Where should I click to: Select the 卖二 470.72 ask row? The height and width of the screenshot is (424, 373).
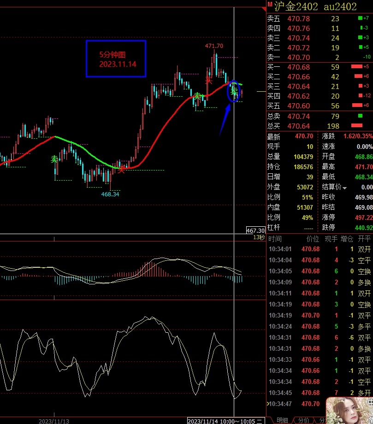[320, 48]
